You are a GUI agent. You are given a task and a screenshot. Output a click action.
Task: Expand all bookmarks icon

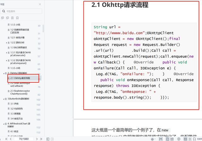pyautogui.click(x=3, y=18)
